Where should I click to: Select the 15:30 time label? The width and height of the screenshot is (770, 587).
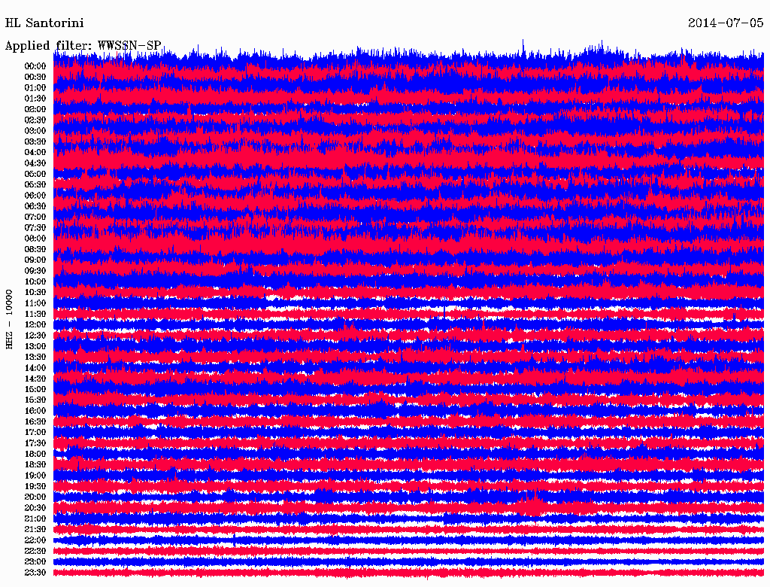click(x=35, y=400)
